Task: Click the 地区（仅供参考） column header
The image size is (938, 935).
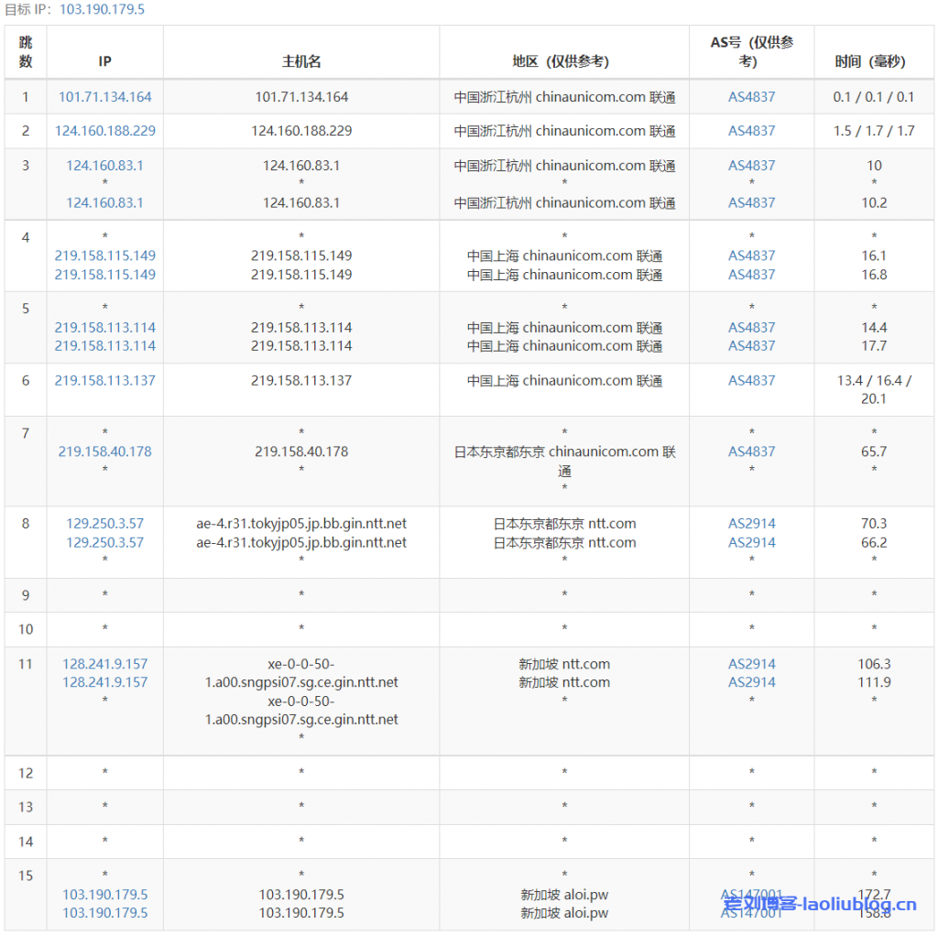Action: pyautogui.click(x=564, y=61)
